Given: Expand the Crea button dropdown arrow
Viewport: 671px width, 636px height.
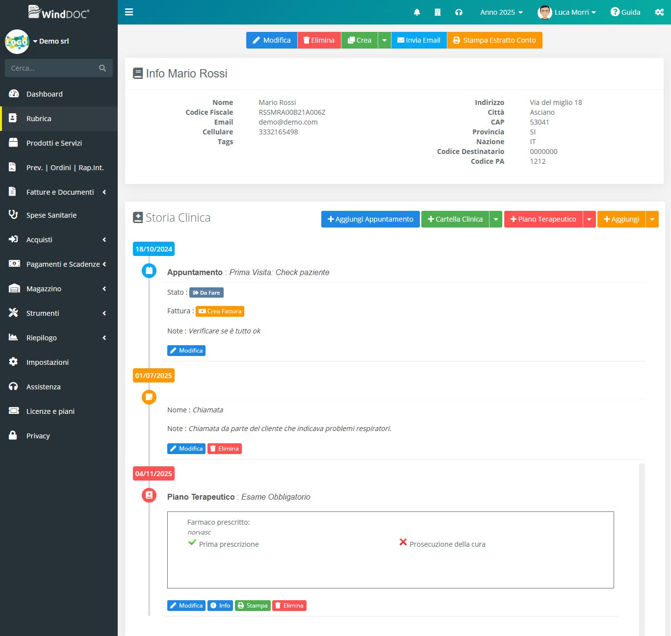Looking at the screenshot, I should click(x=385, y=40).
